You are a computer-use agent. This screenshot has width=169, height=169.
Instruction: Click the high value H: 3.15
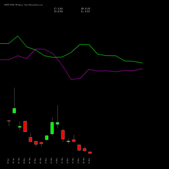tap(86, 9)
